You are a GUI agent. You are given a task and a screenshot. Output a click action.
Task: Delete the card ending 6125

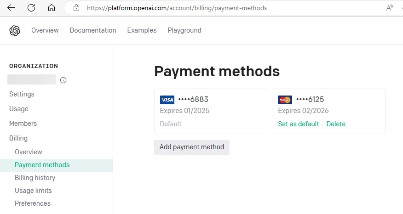336,124
